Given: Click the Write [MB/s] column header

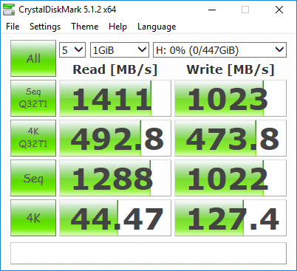Looking at the screenshot, I should (x=231, y=69).
